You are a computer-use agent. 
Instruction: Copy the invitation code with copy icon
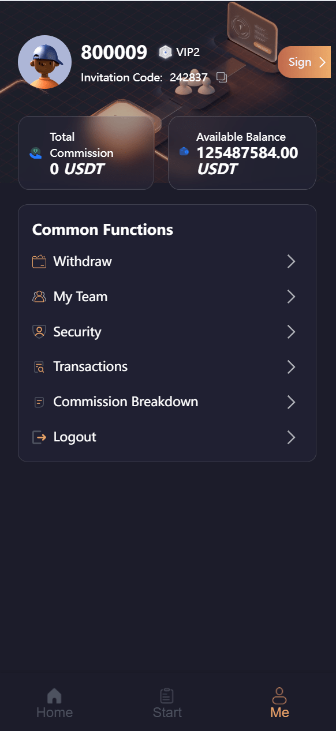click(222, 77)
